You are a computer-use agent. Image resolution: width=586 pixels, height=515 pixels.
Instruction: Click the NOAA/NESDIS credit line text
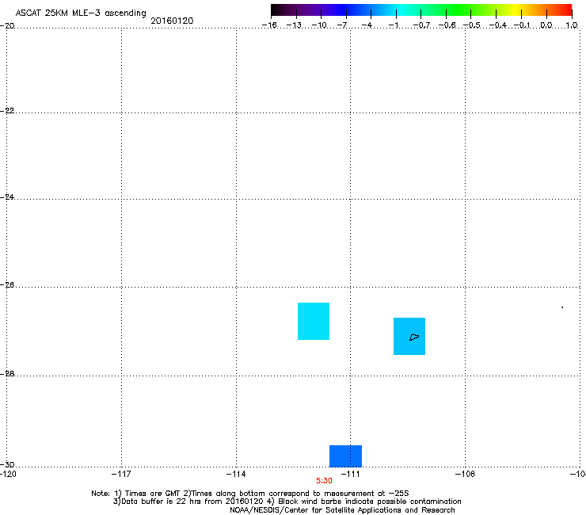[342, 510]
